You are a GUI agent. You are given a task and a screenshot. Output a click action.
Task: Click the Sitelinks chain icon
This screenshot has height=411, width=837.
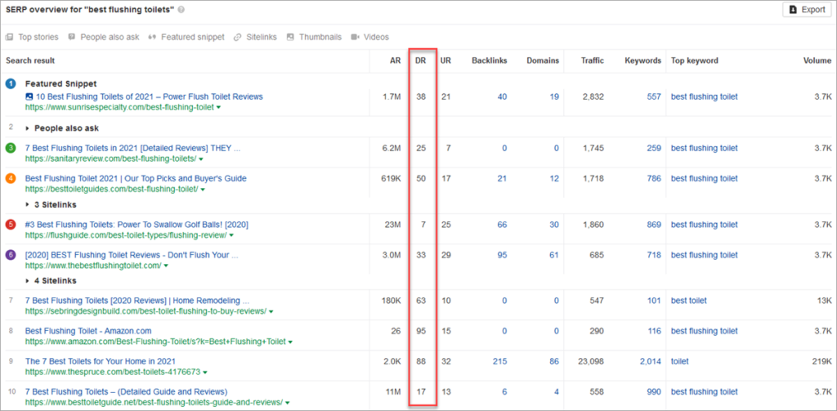point(238,37)
